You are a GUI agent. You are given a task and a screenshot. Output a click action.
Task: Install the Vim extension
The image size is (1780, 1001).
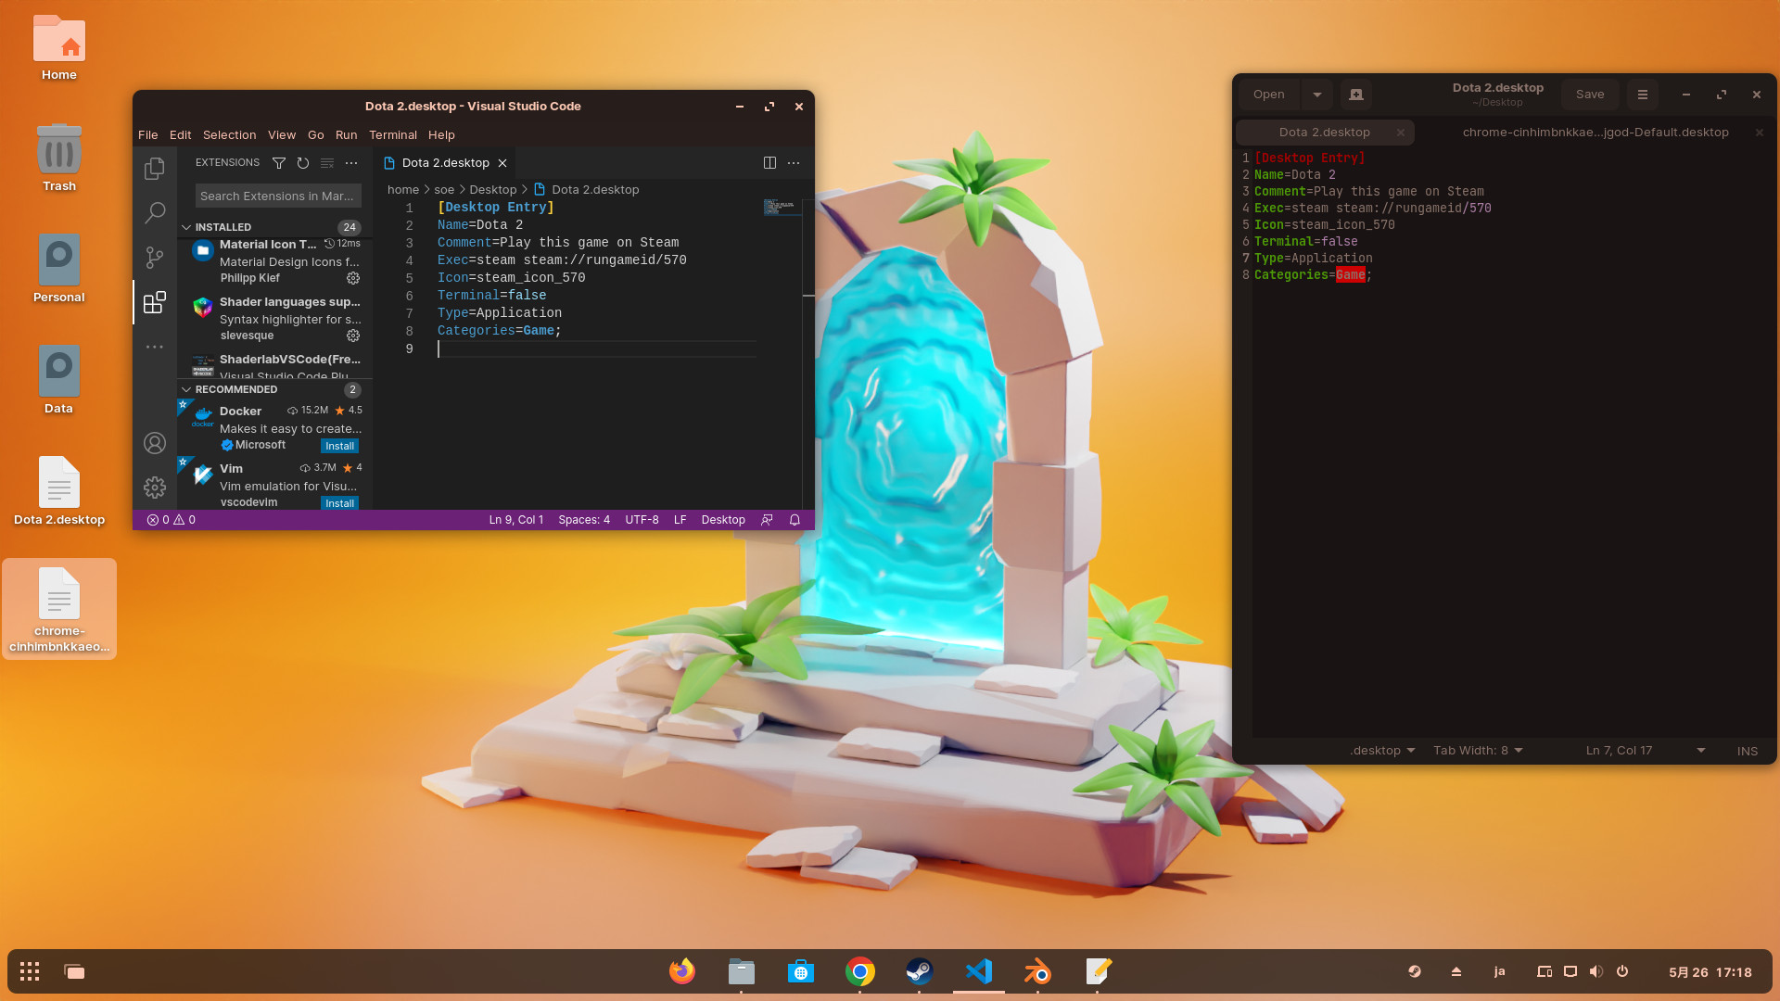coord(339,503)
